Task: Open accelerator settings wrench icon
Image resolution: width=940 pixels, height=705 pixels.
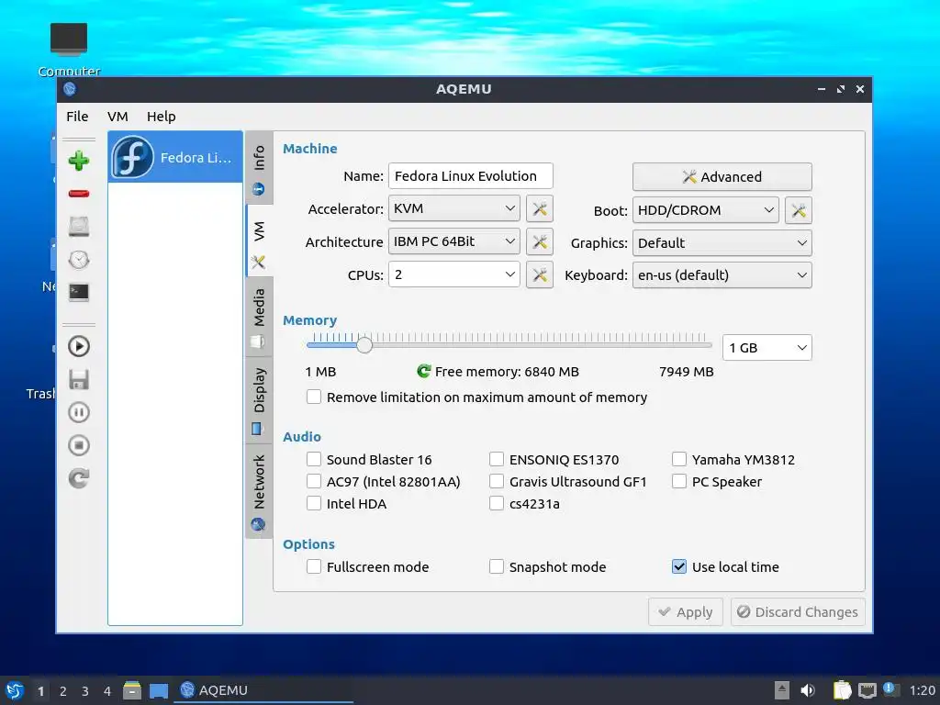Action: pos(540,208)
